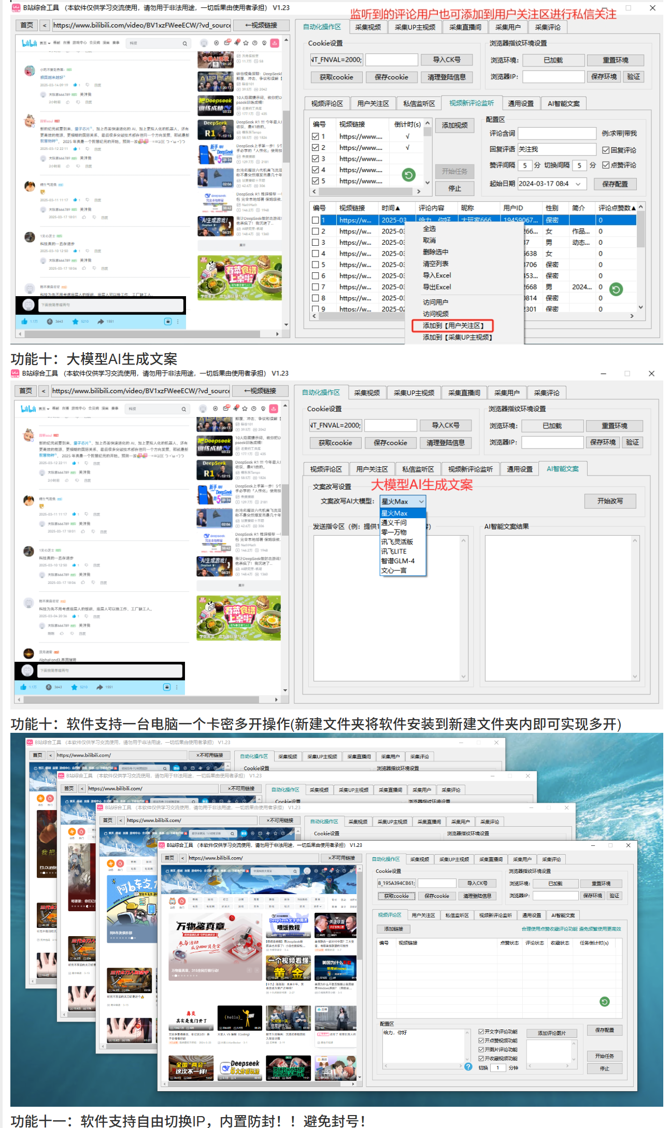Viewport: 670px width, 1128px height.
Task: Switch to 通用设置 tab in AI copywriting window
Action: pyautogui.click(x=520, y=469)
